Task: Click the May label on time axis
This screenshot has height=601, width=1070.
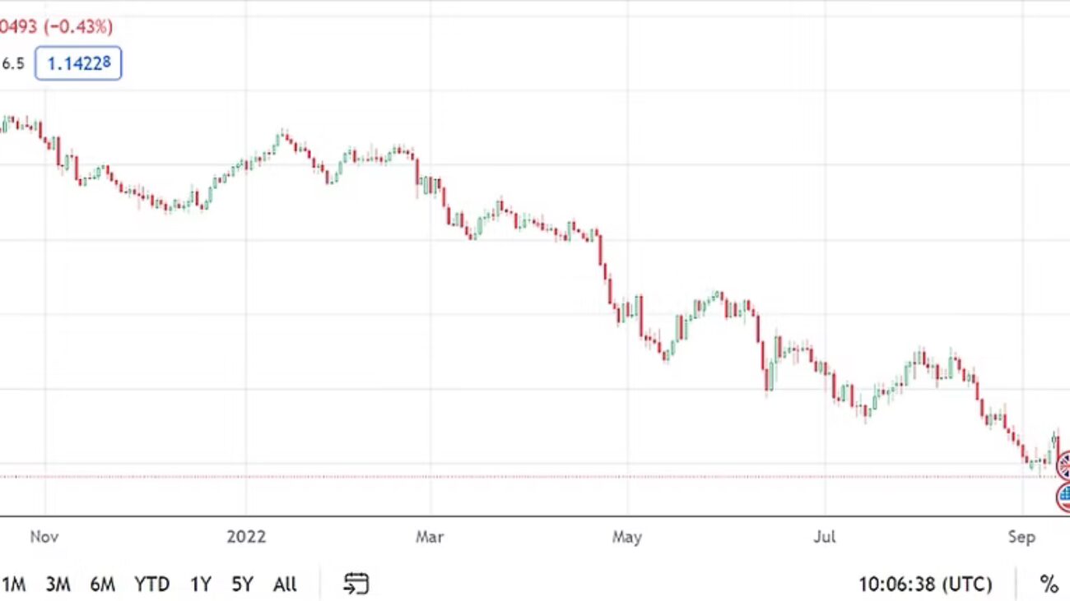Action: pos(626,537)
